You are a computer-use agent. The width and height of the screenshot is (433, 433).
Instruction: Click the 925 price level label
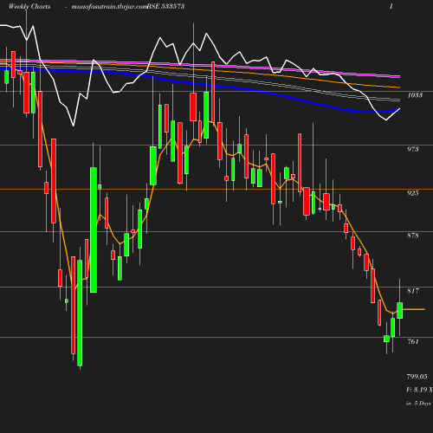click(413, 193)
